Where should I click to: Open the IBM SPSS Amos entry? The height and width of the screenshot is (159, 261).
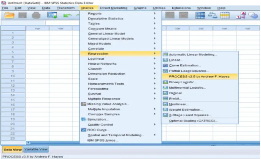(121, 140)
